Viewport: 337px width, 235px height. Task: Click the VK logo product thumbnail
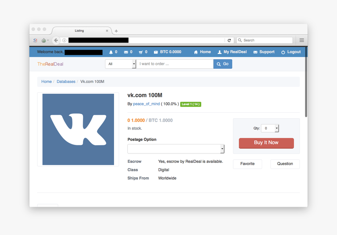click(x=78, y=129)
